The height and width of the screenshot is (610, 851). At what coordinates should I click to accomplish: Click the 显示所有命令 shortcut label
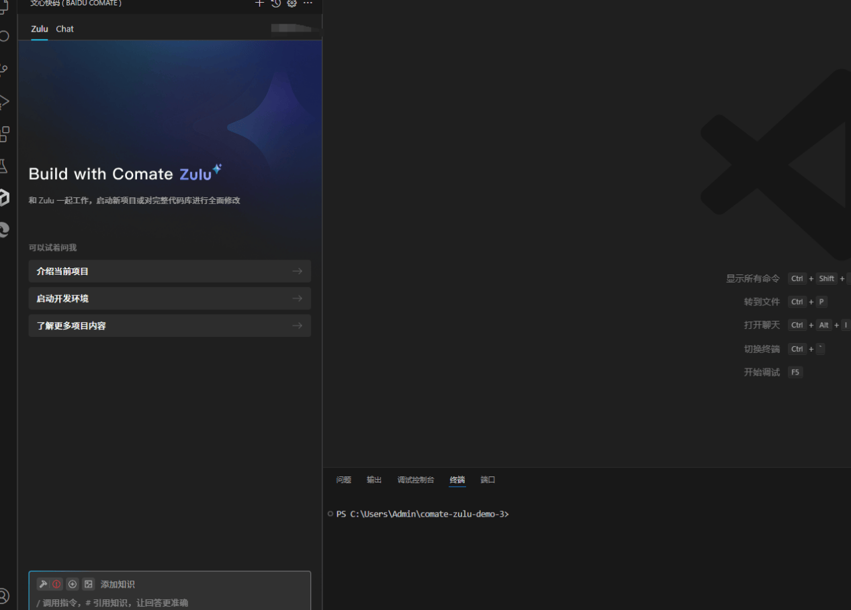[753, 278]
